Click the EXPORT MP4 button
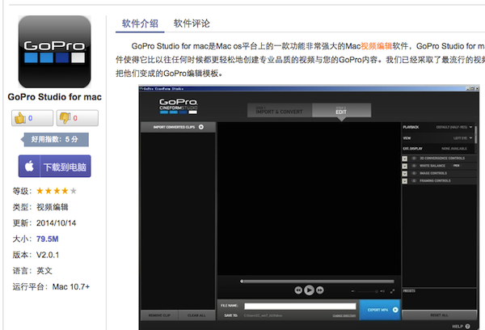Screen dimensions: 485x330 tap(380, 310)
